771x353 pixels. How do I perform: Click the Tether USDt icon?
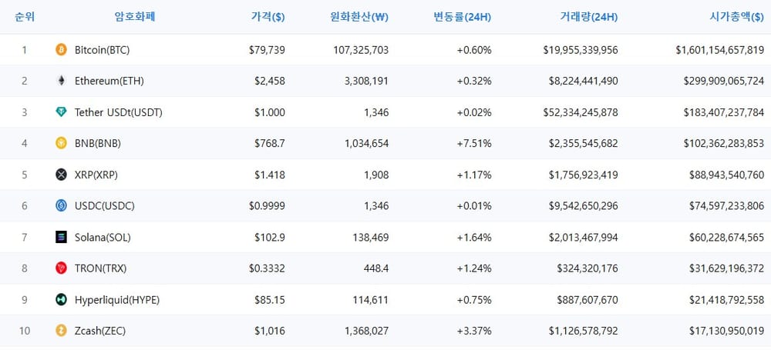pos(61,112)
